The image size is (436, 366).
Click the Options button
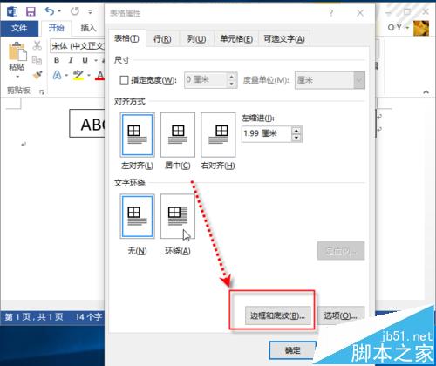[x=340, y=315]
